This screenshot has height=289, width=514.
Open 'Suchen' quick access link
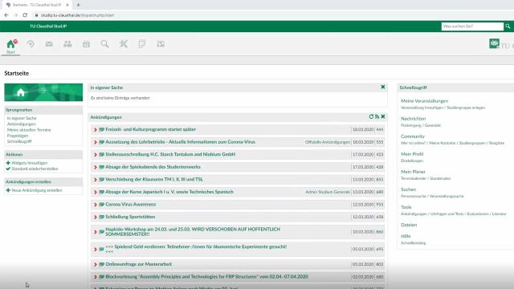(408, 189)
